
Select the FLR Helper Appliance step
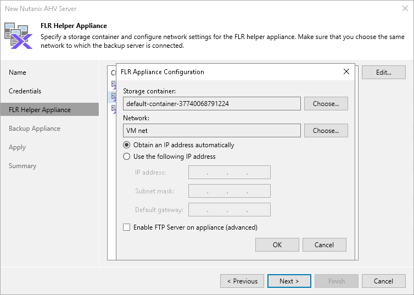40,110
